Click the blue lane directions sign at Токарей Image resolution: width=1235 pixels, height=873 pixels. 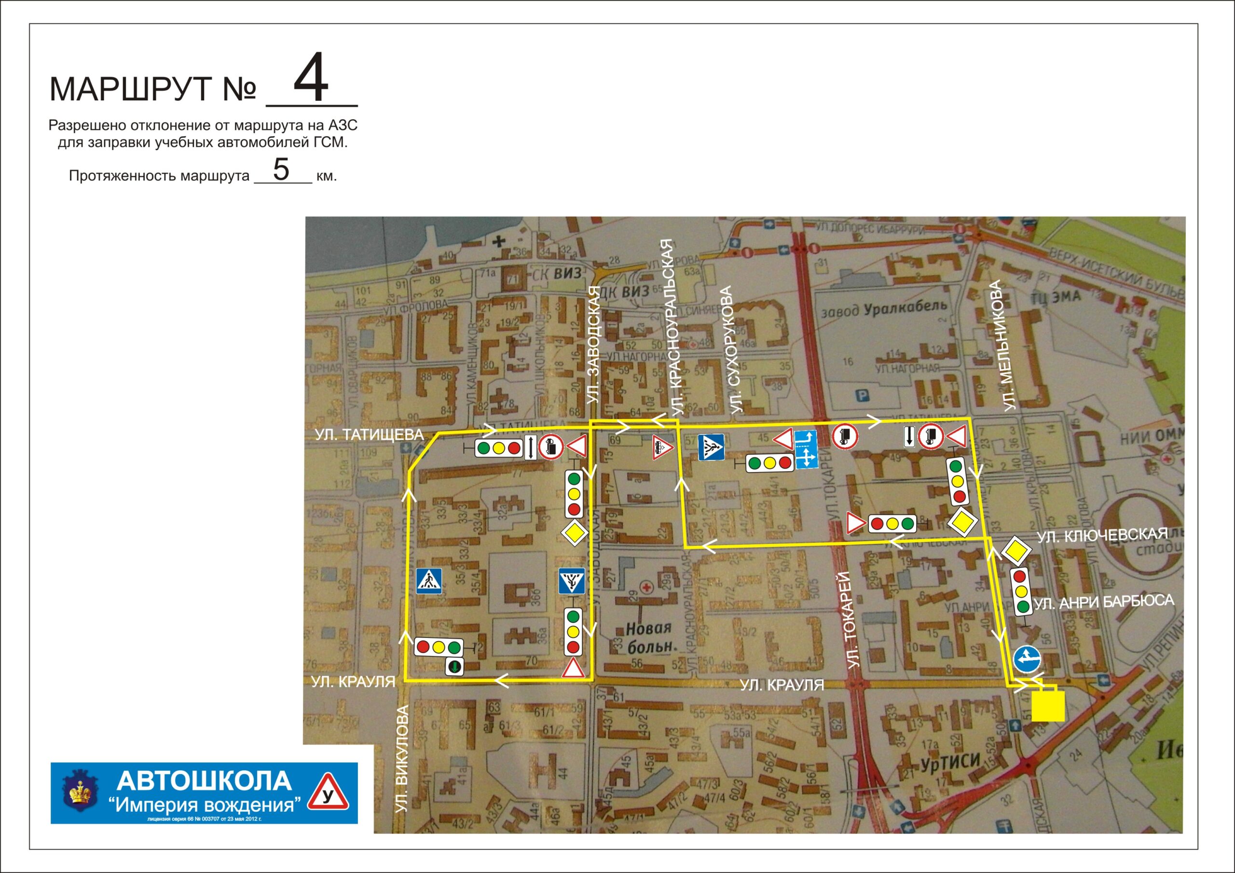pos(806,449)
